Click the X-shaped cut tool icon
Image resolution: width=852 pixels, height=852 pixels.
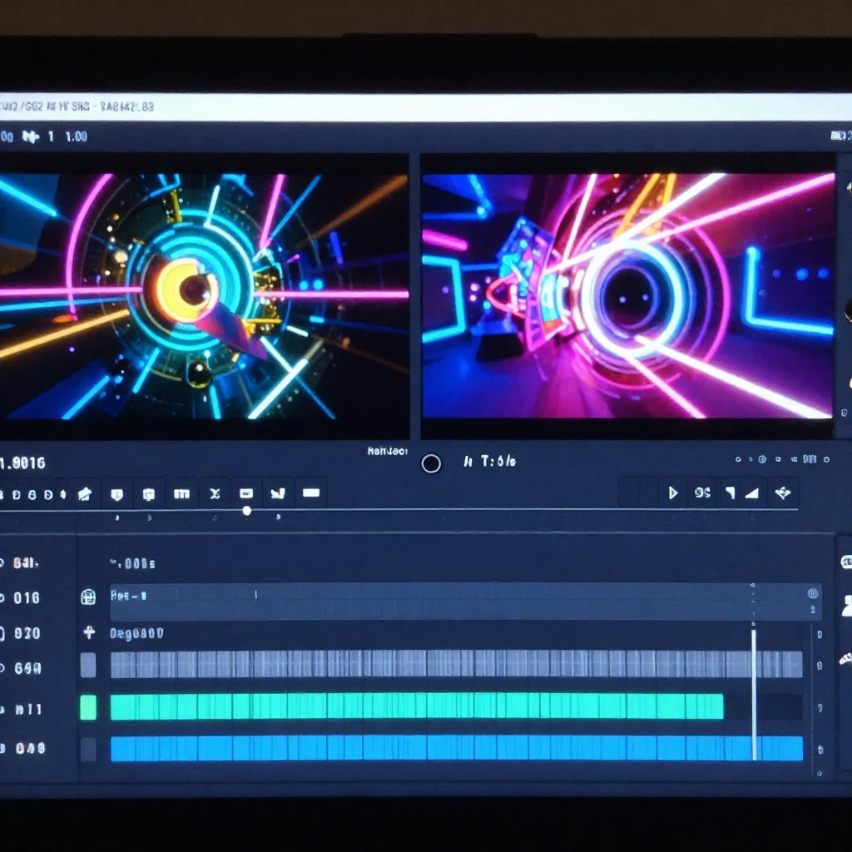214,493
